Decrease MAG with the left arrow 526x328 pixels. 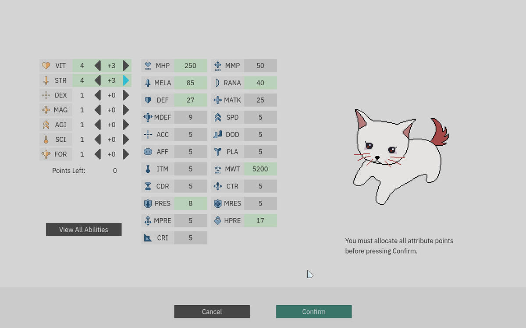[x=97, y=110]
